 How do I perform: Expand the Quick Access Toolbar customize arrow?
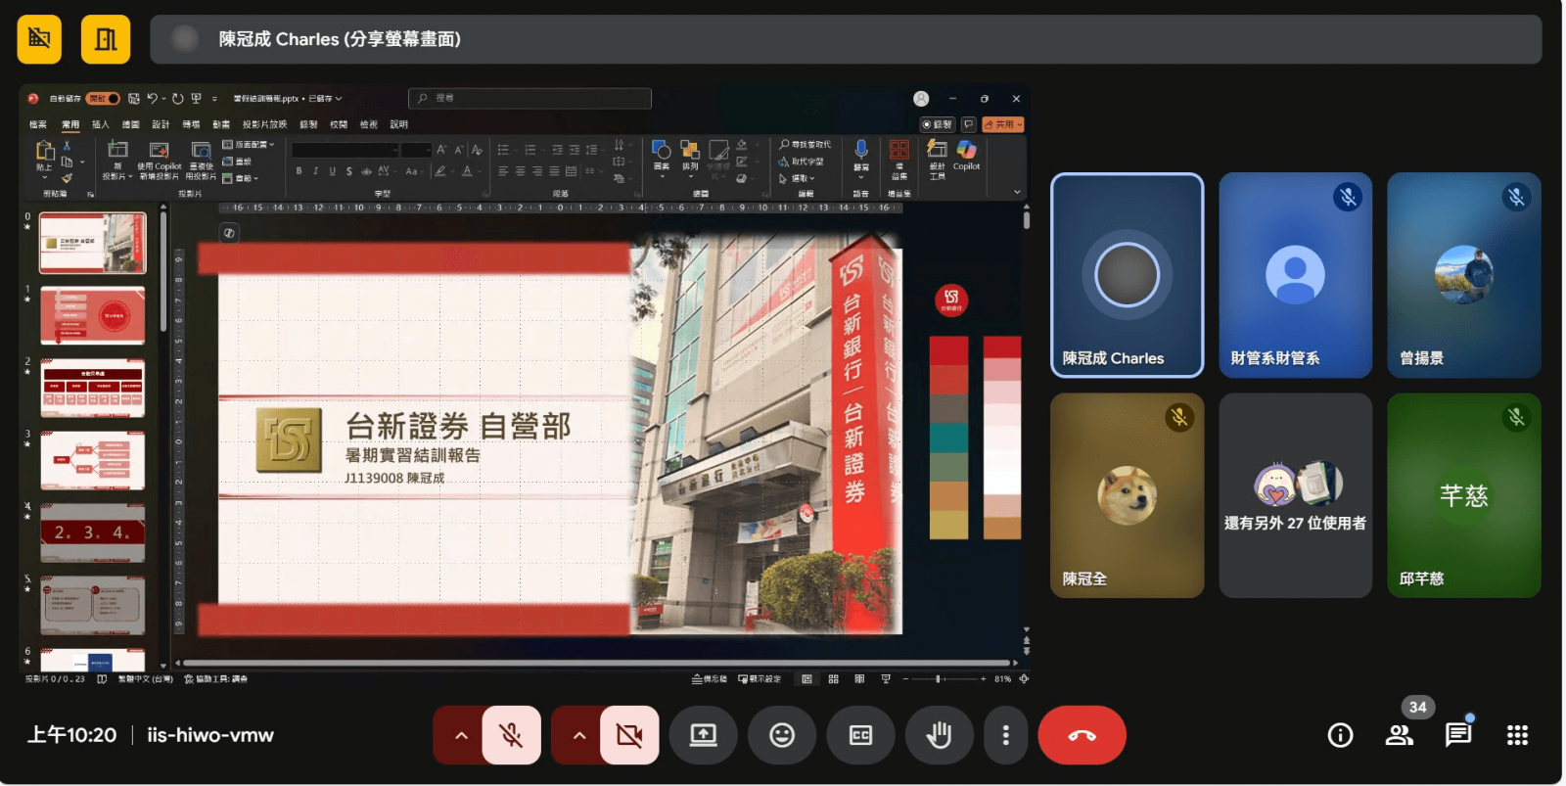point(214,99)
